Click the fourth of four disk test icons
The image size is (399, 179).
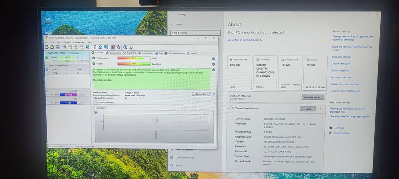point(81,47)
